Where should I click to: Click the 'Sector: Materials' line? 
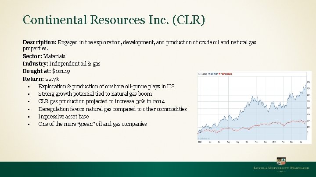(44, 56)
